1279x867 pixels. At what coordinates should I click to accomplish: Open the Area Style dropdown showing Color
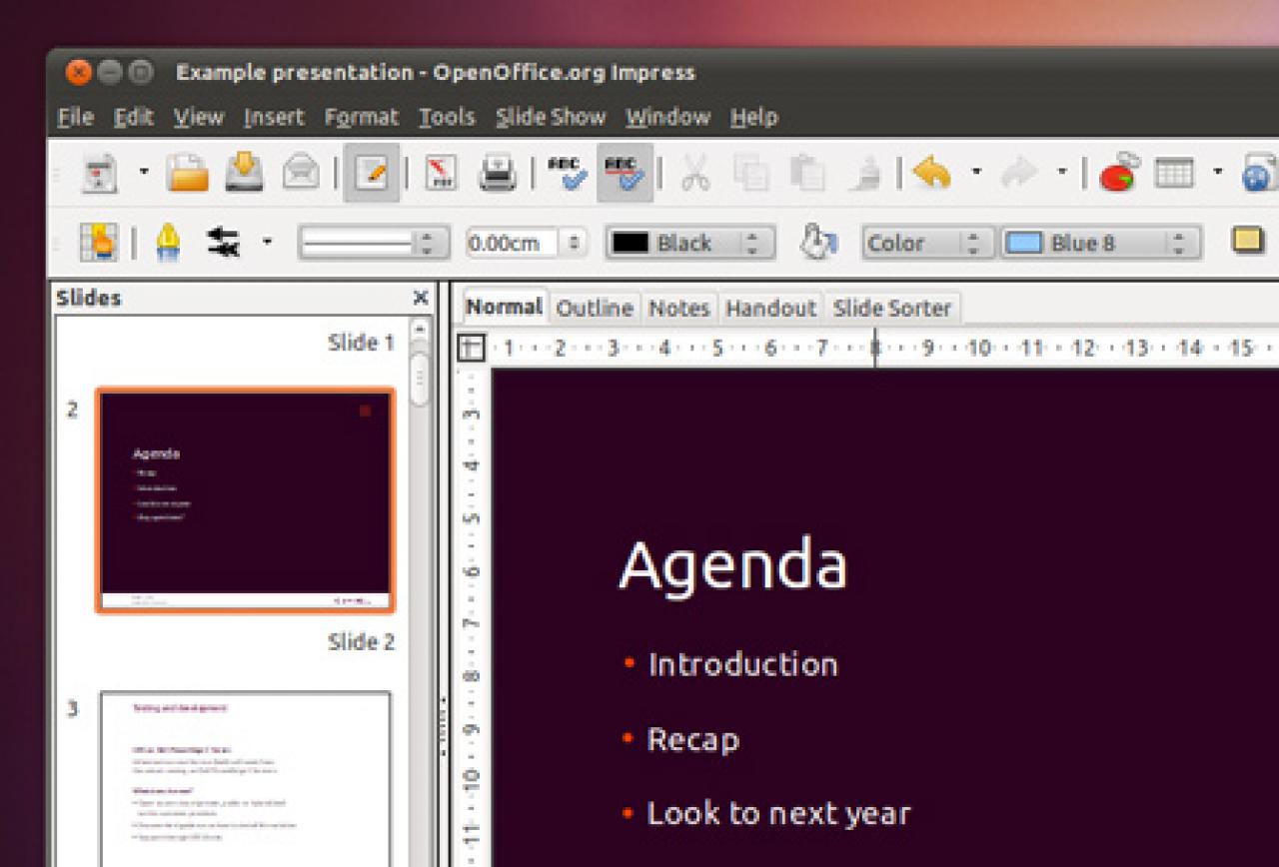pyautogui.click(x=928, y=243)
